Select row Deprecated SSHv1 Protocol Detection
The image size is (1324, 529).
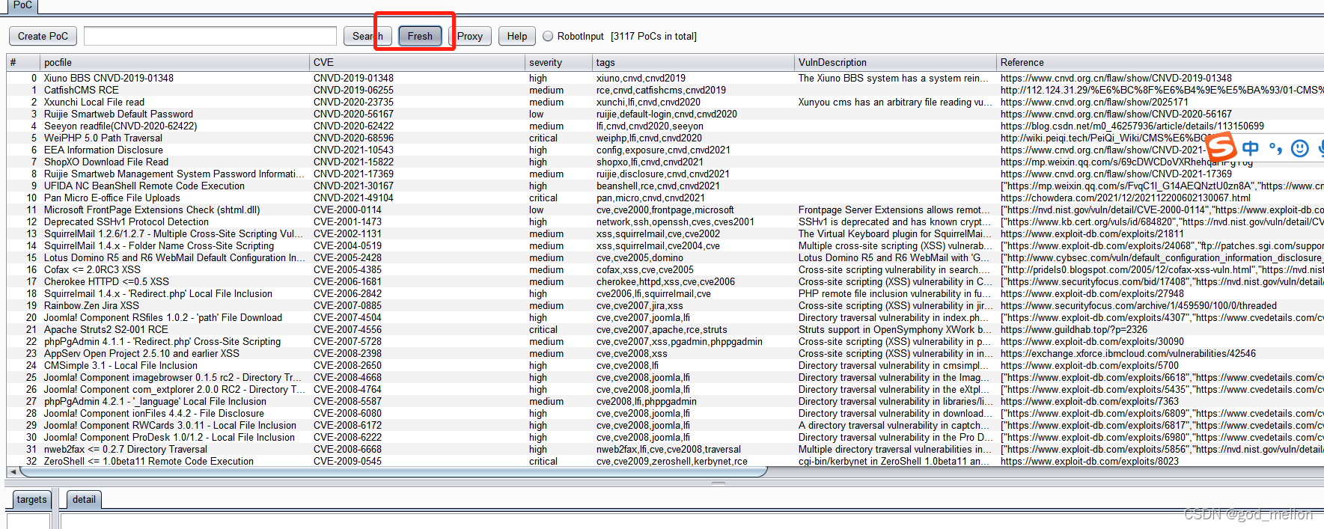point(665,221)
